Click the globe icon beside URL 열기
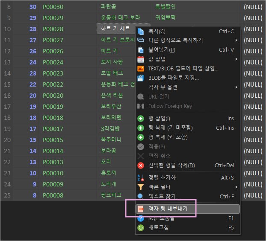 tap(141, 97)
